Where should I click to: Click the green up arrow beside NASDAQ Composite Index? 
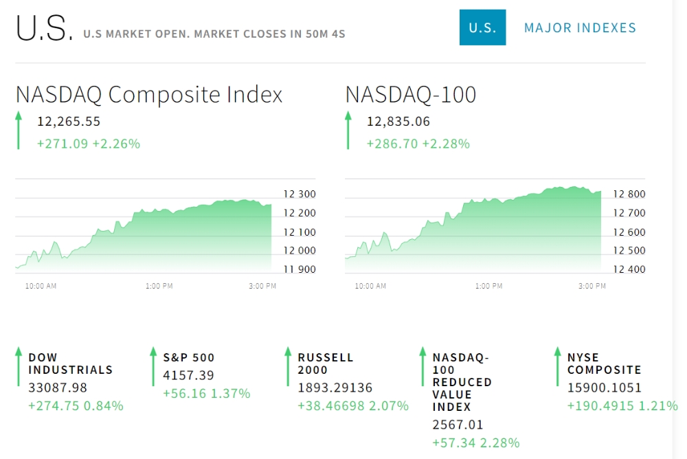tap(19, 131)
